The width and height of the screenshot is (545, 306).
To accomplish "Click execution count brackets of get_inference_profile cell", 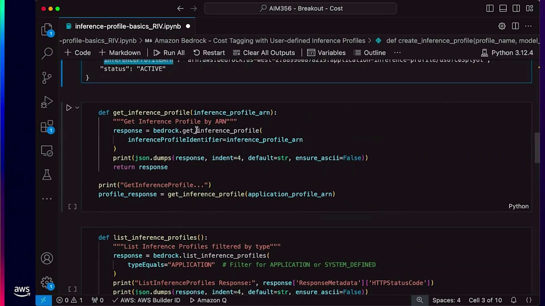I will click(72, 207).
